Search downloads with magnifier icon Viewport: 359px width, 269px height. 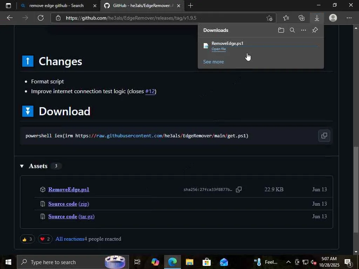pyautogui.click(x=292, y=30)
